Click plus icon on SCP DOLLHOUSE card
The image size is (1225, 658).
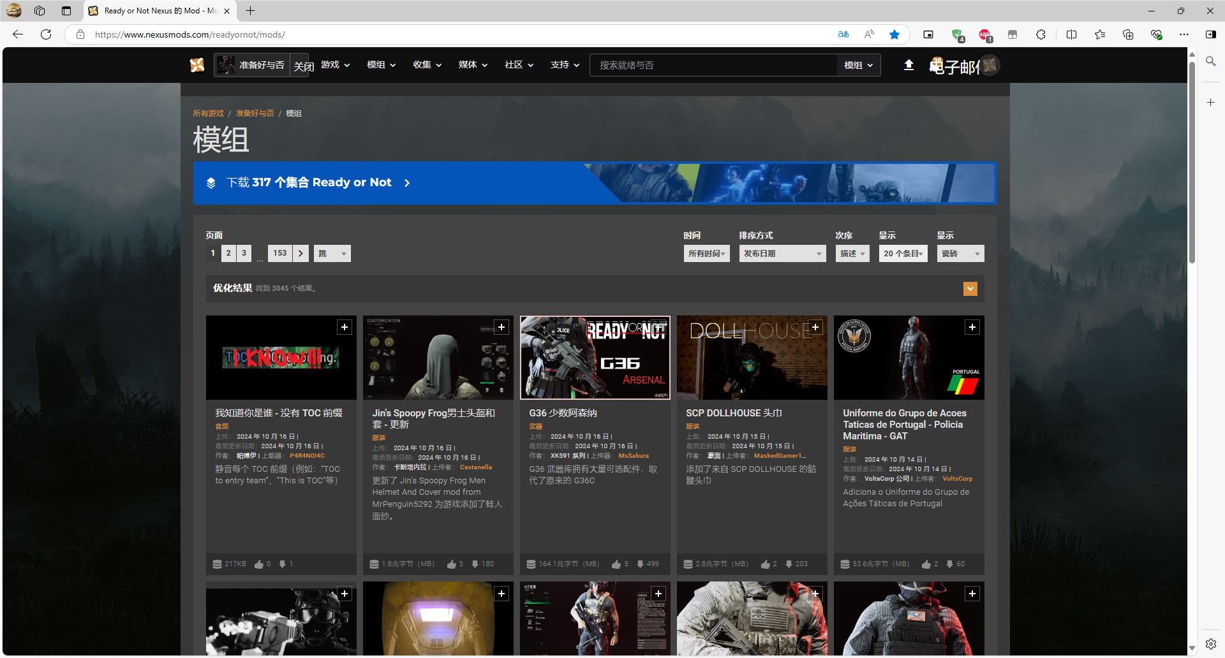point(815,327)
